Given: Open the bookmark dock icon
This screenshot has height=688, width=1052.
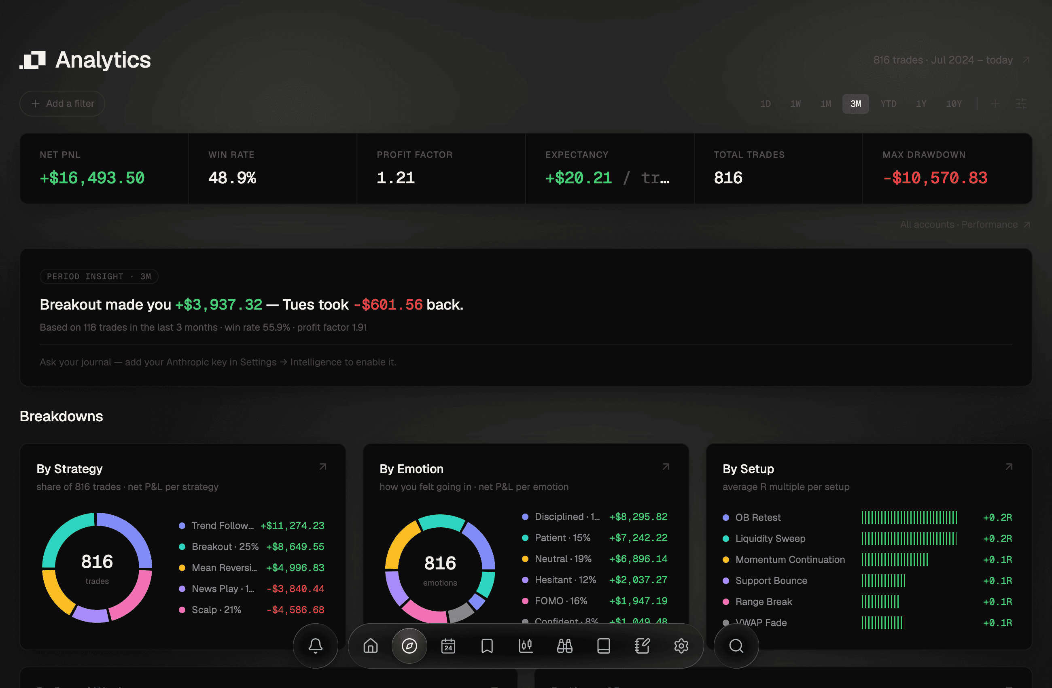Looking at the screenshot, I should 487,646.
